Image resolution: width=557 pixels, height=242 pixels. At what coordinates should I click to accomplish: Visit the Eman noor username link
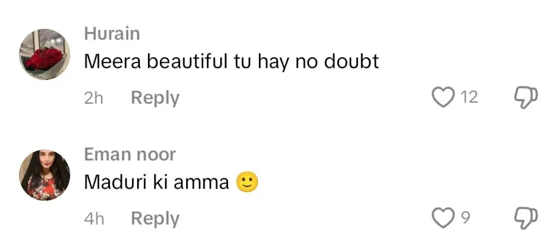pos(130,154)
